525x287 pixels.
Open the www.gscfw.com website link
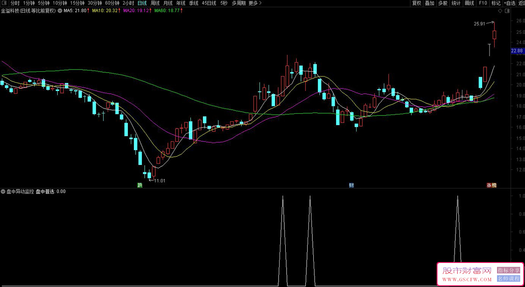coord(467,279)
